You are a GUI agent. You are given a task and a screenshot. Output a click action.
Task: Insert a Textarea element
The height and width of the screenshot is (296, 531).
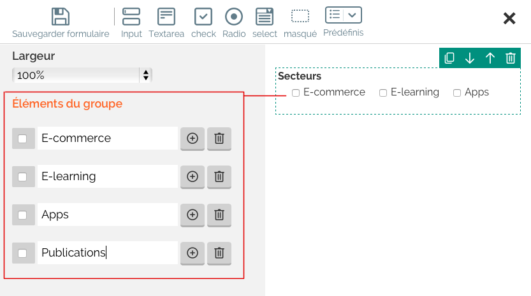[166, 17]
